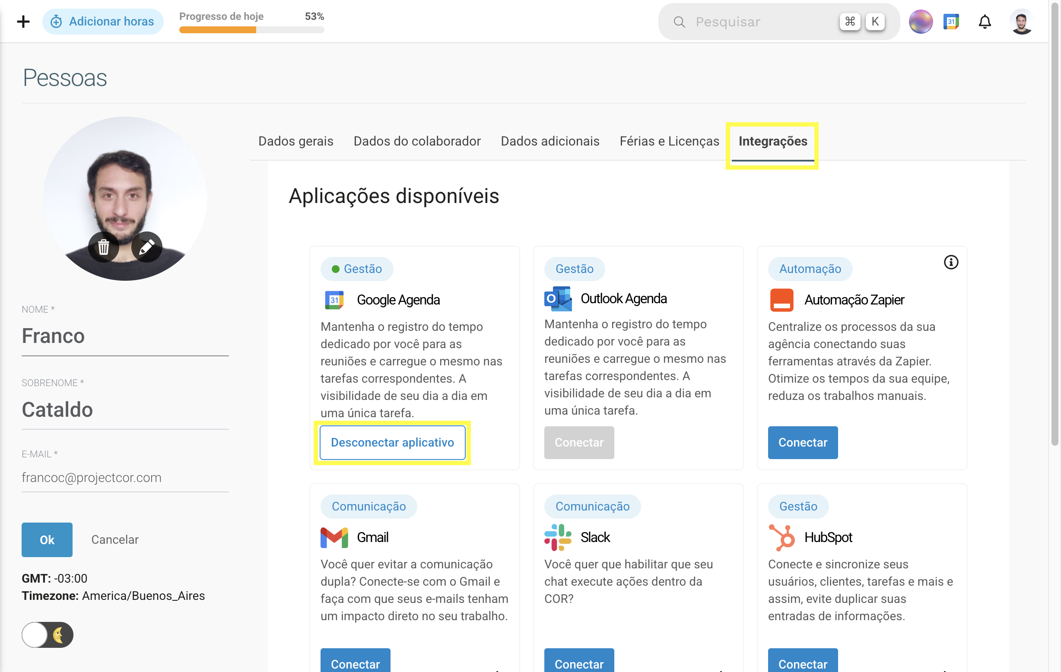This screenshot has width=1061, height=672.
Task: Click the Sobrenome field containing Cataldo
Action: tap(125, 409)
